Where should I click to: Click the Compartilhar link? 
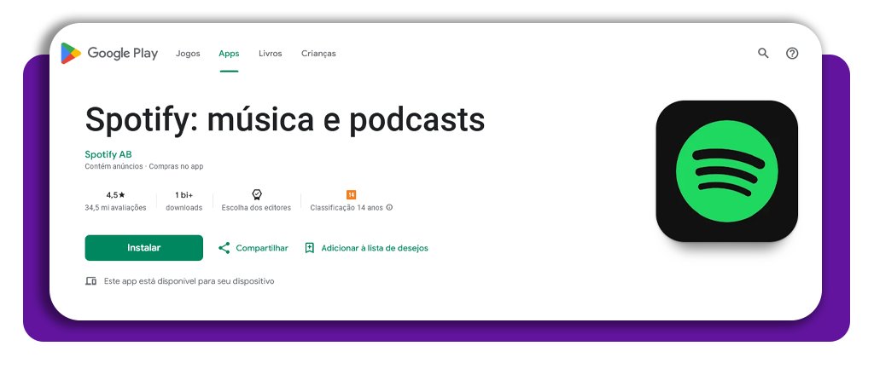click(262, 248)
